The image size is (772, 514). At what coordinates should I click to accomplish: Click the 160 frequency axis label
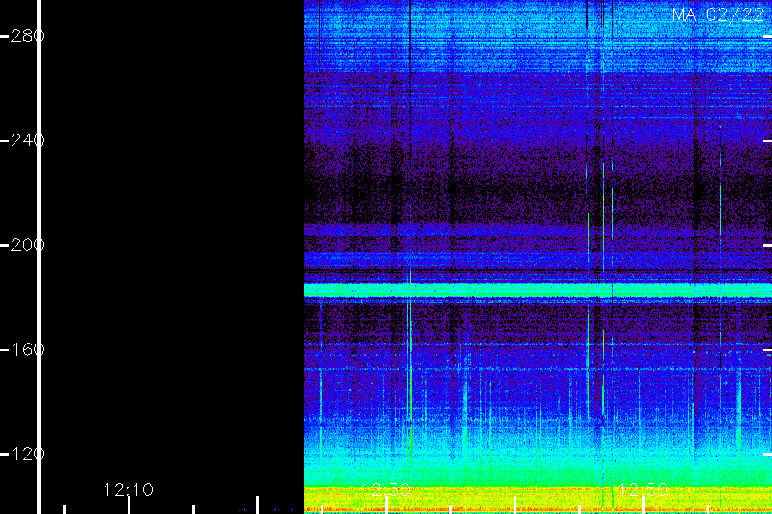27,350
